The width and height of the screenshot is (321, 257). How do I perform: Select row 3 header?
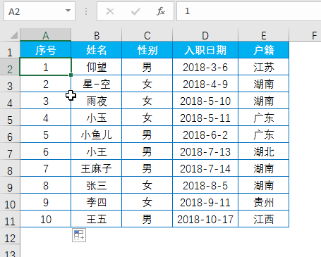click(x=10, y=84)
